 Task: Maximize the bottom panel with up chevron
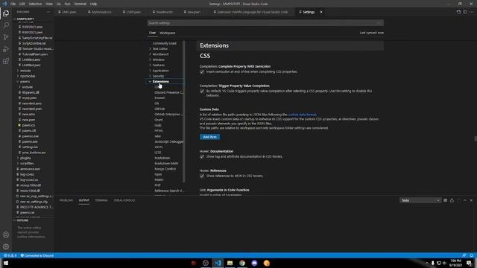pyautogui.click(x=465, y=200)
